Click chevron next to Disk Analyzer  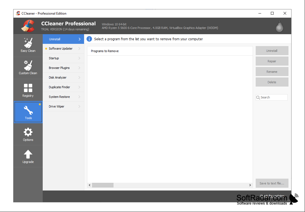[79, 77]
